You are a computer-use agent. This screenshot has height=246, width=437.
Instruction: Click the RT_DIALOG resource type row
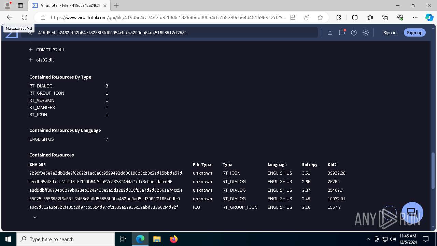coord(69,86)
